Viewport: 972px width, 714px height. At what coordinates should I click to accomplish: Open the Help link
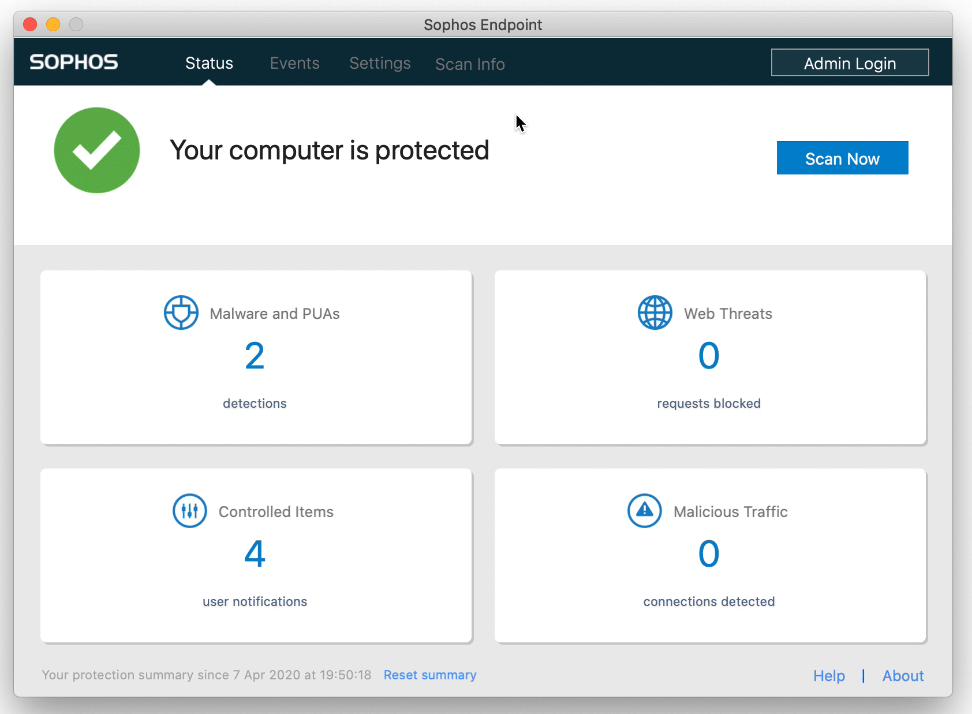pos(829,675)
